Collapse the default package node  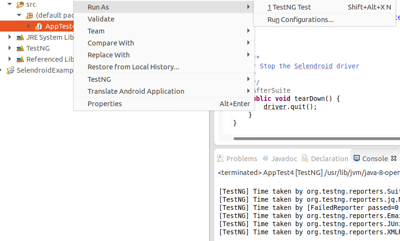tap(19, 15)
